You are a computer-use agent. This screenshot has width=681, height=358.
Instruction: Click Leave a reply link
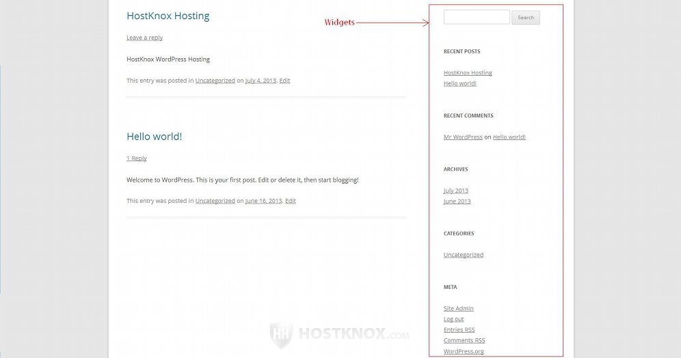[x=145, y=38]
